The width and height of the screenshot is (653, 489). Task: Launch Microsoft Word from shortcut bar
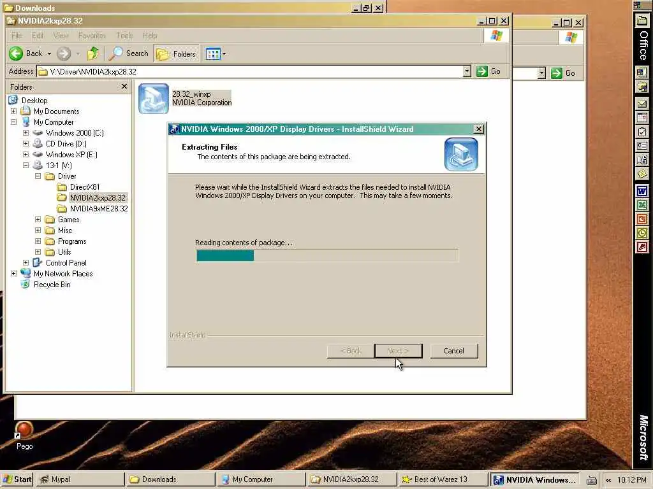click(x=642, y=191)
